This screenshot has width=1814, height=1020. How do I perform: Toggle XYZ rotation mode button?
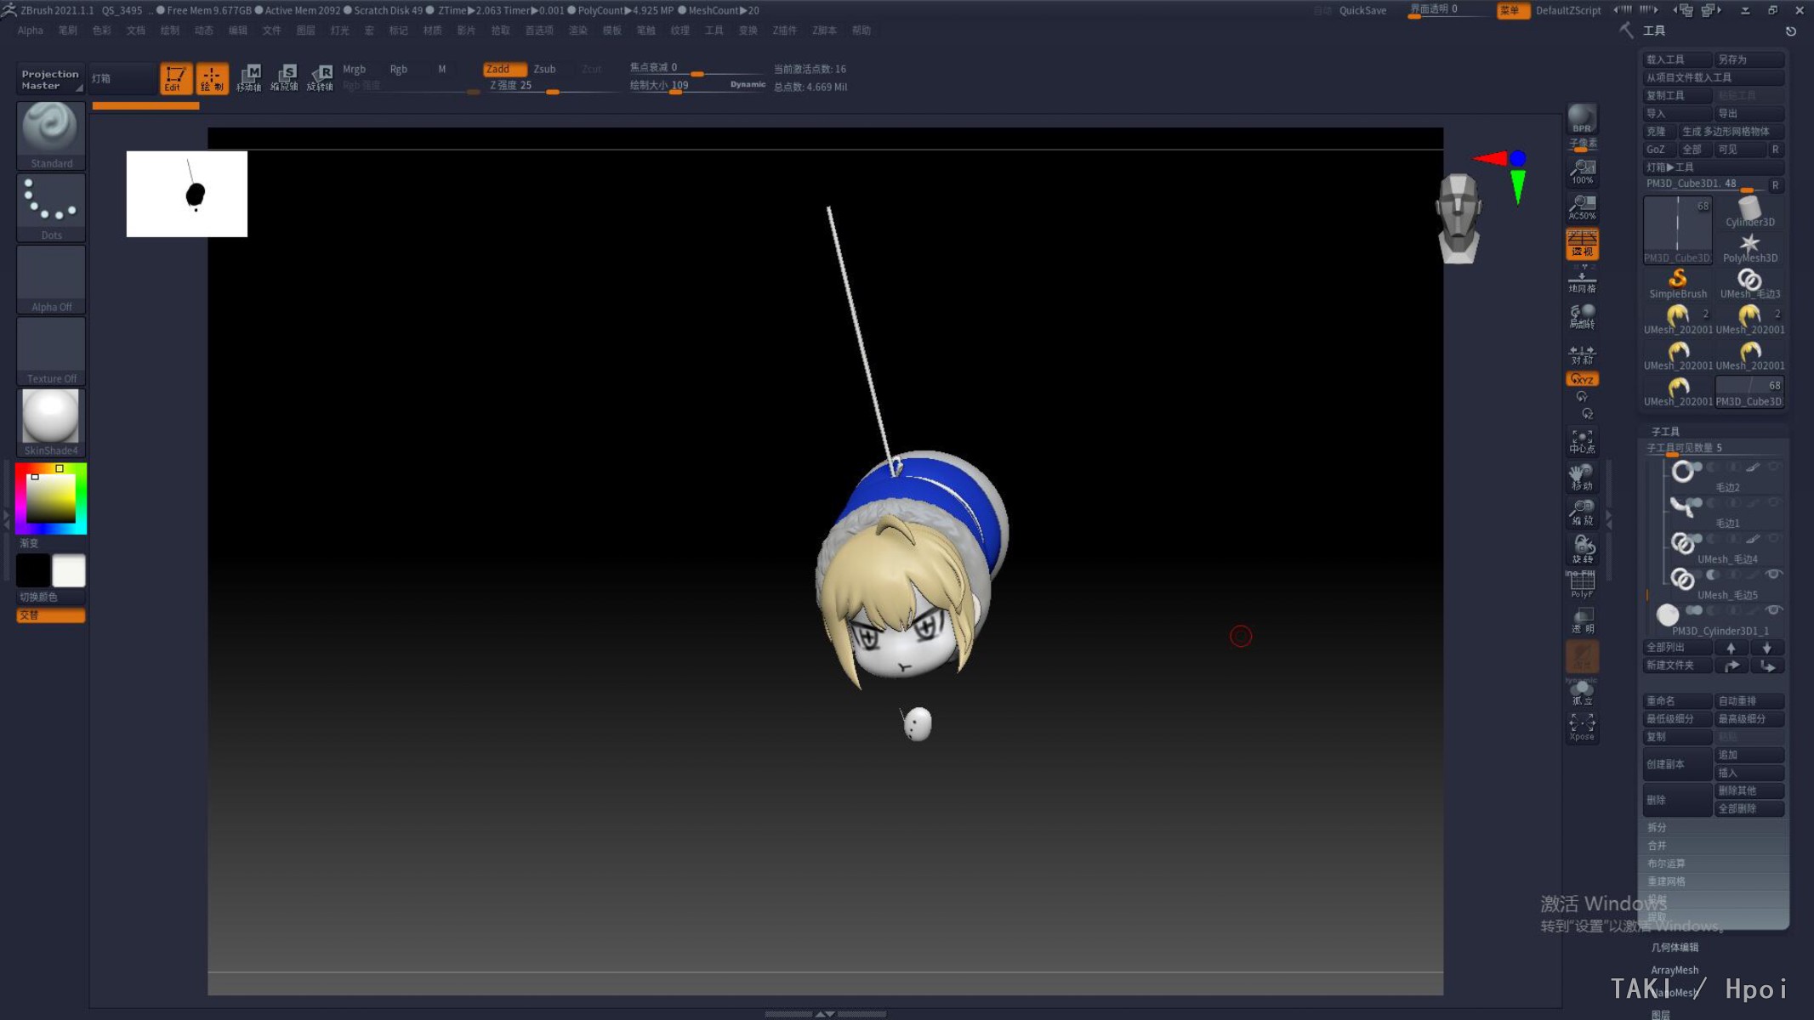pyautogui.click(x=1582, y=379)
